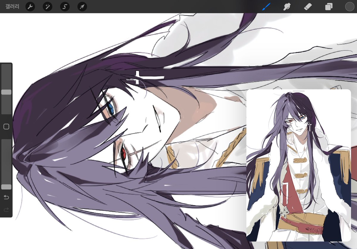Open the Adjustments magic wand menu
The width and height of the screenshot is (357, 249).
point(48,7)
